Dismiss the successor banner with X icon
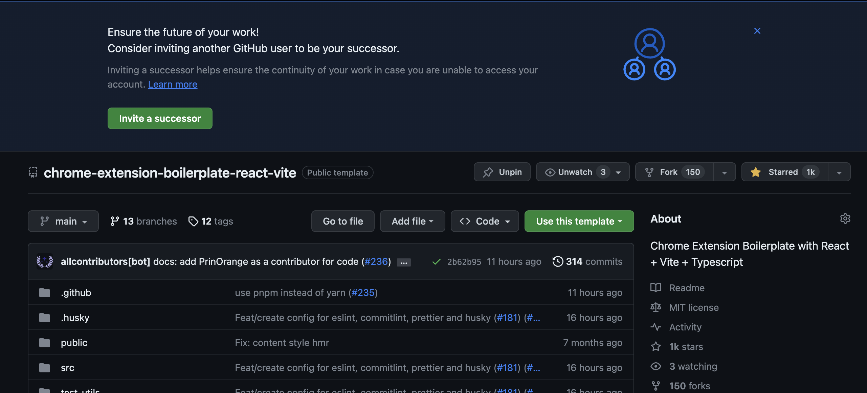The width and height of the screenshot is (867, 393). coord(757,31)
